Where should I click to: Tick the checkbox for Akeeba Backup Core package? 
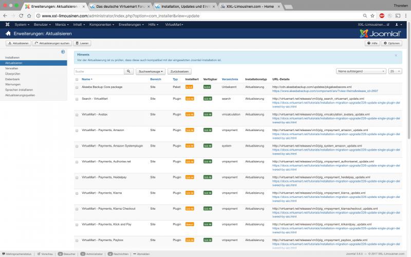click(77, 87)
